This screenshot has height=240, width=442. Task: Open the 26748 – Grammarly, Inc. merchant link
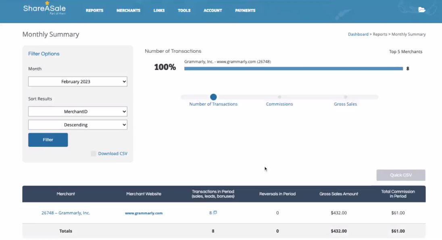[66, 213]
